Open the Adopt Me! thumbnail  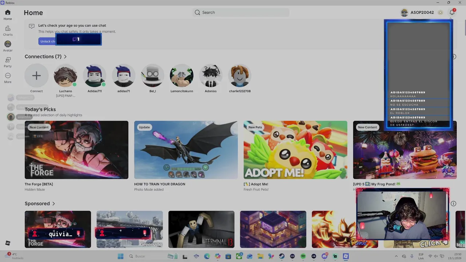[295, 150]
